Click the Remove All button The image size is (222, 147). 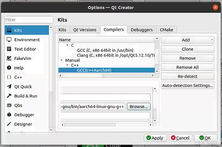187,67
